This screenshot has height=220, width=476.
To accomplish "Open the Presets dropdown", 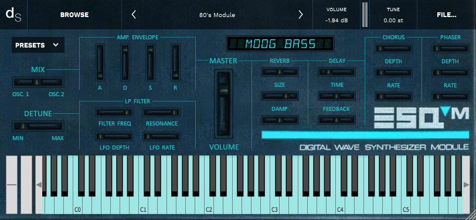I will [38, 45].
